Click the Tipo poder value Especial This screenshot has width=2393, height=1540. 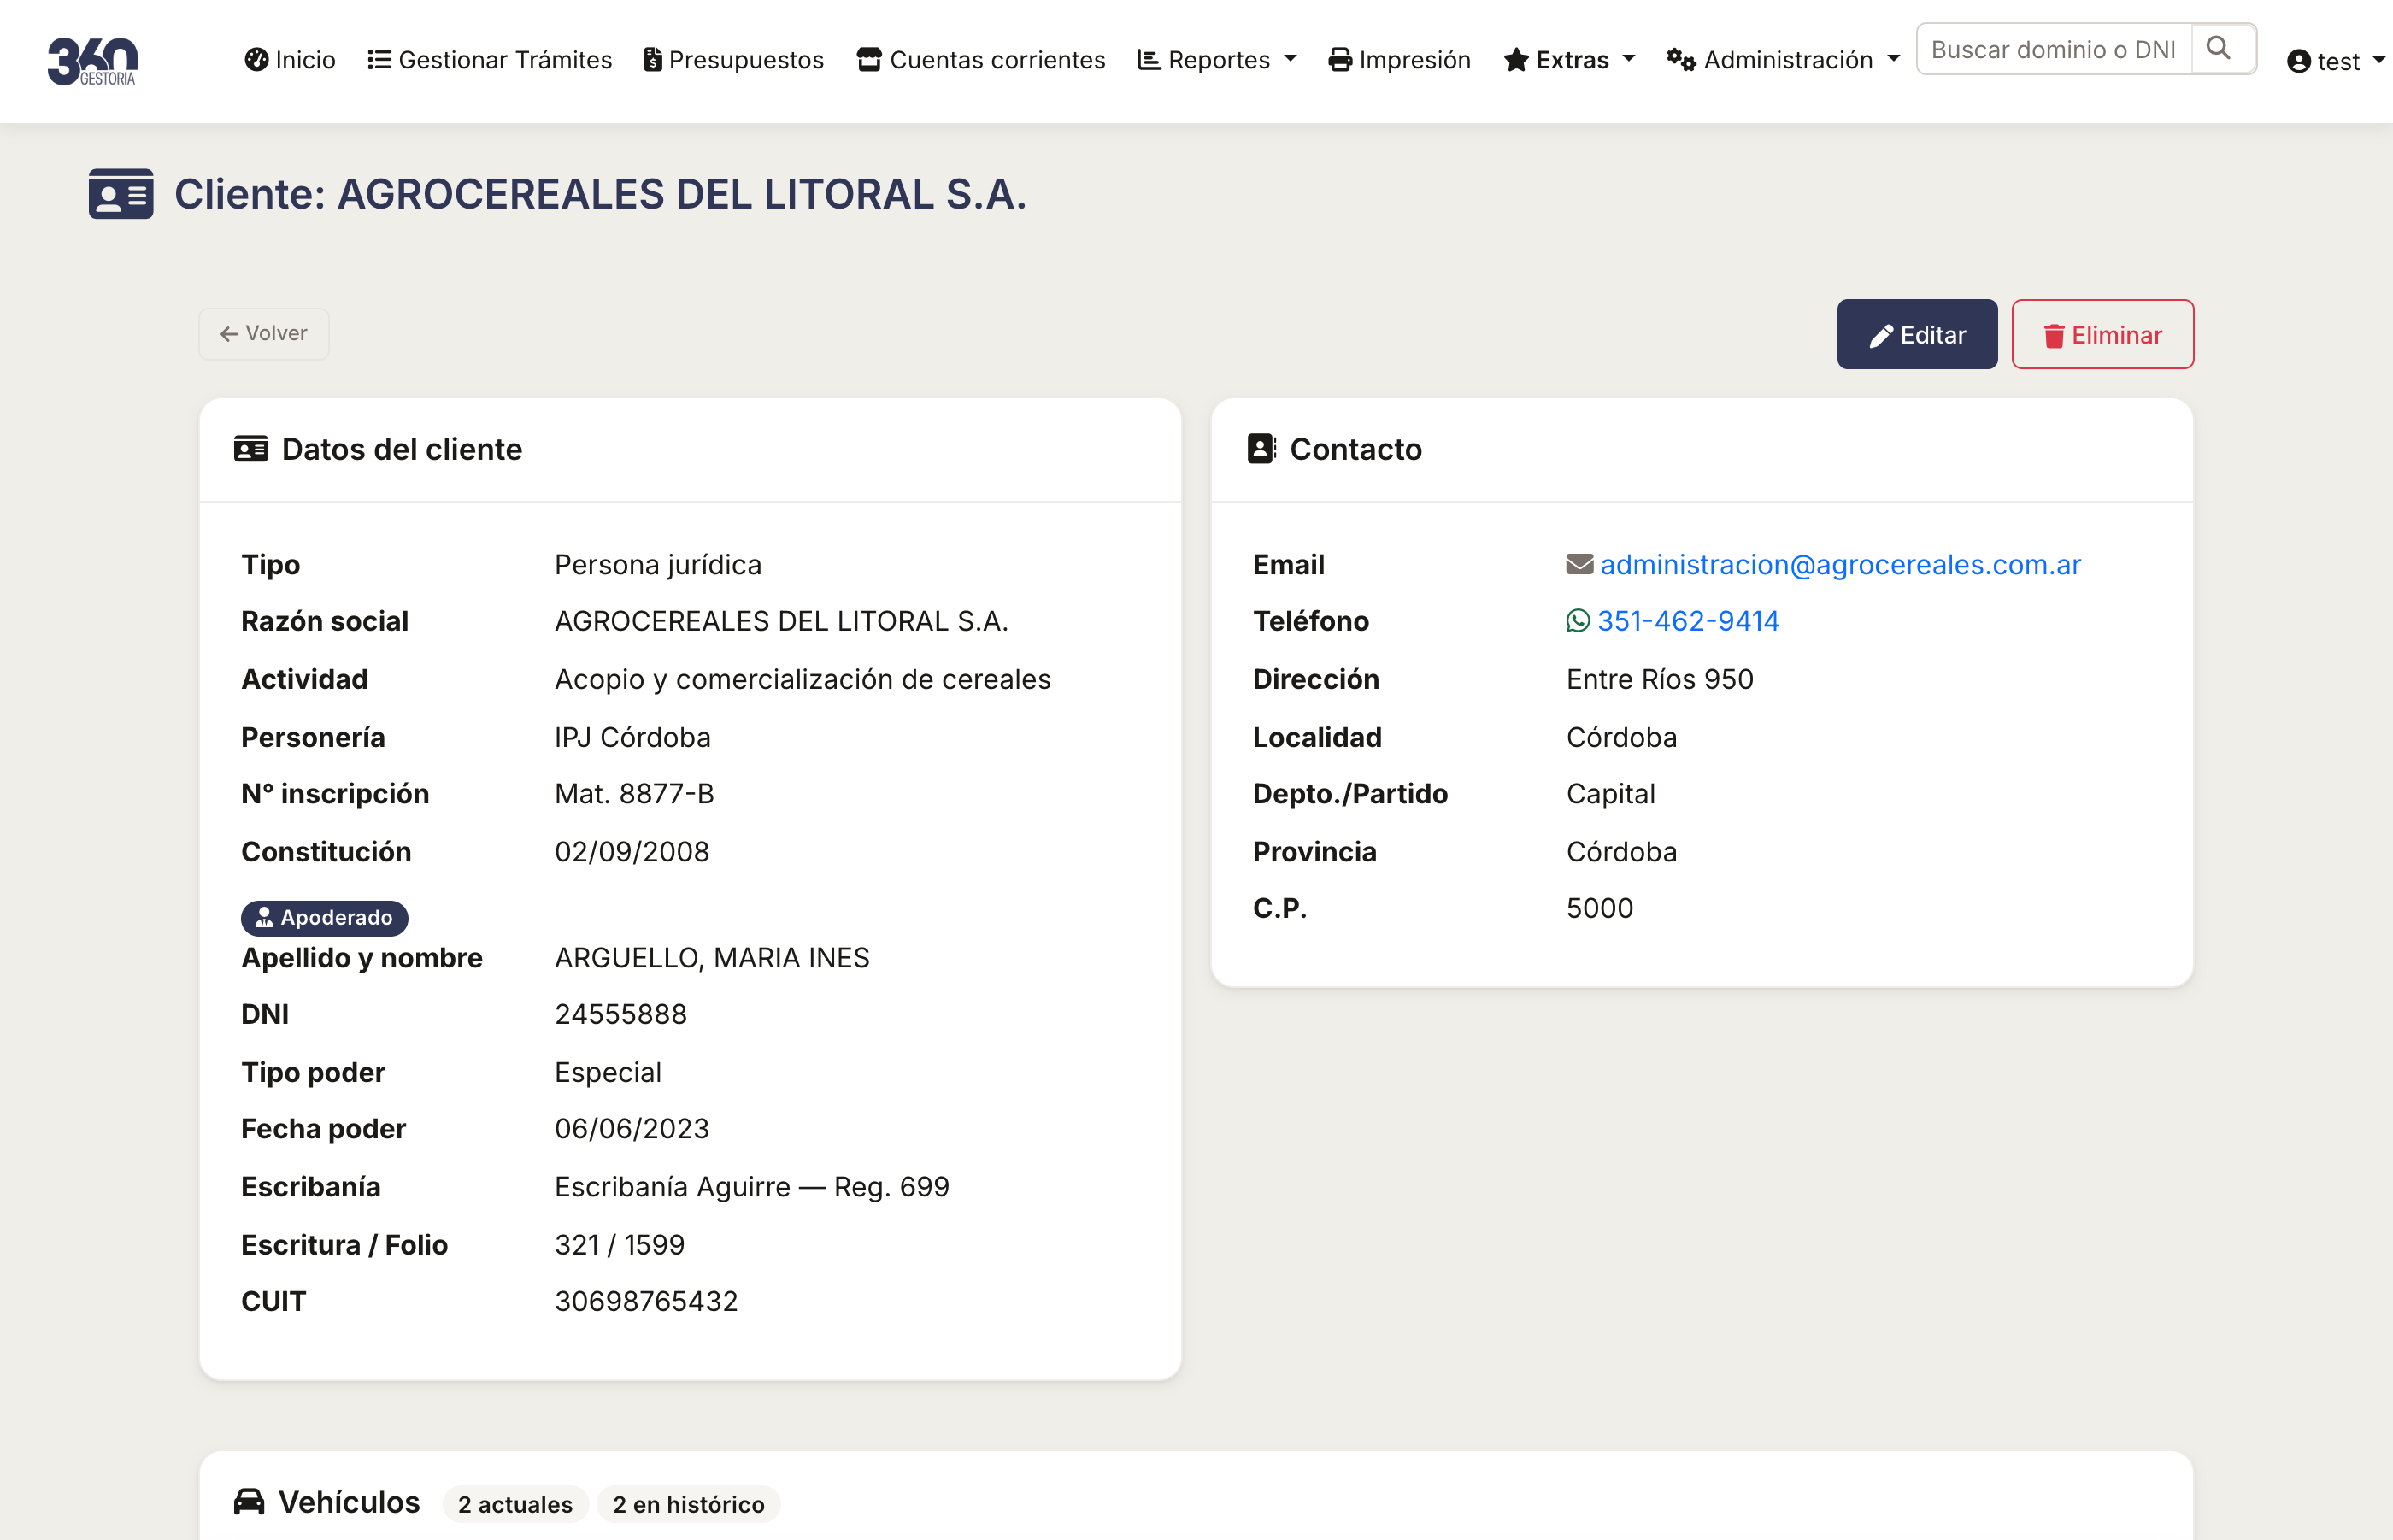tap(608, 1072)
